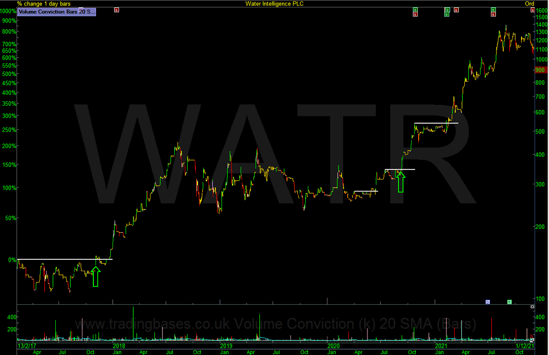Click the 1000 price axis label
The width and height of the screenshot is (549, 355).
click(x=542, y=60)
